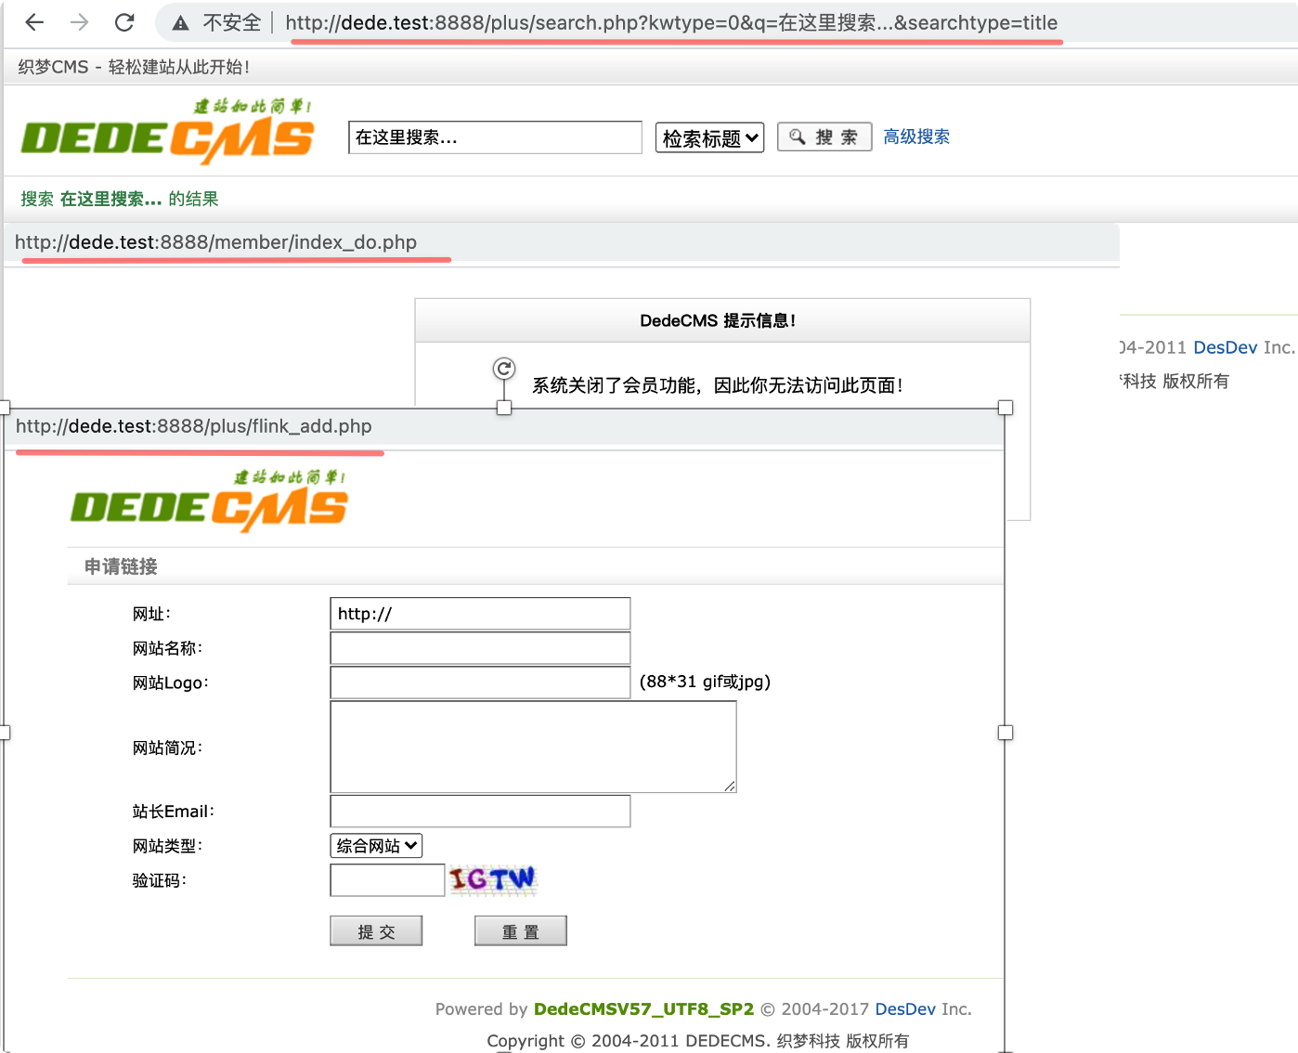The image size is (1298, 1053).
Task: Click the browser back arrow
Action: click(34, 22)
